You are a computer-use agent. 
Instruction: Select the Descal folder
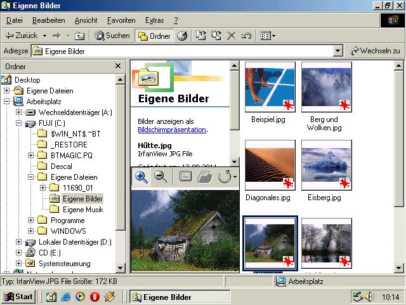pos(62,166)
